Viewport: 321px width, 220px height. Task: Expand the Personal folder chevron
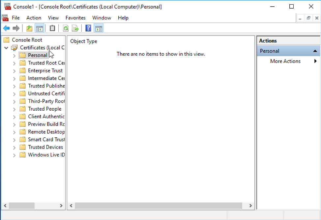click(x=14, y=55)
